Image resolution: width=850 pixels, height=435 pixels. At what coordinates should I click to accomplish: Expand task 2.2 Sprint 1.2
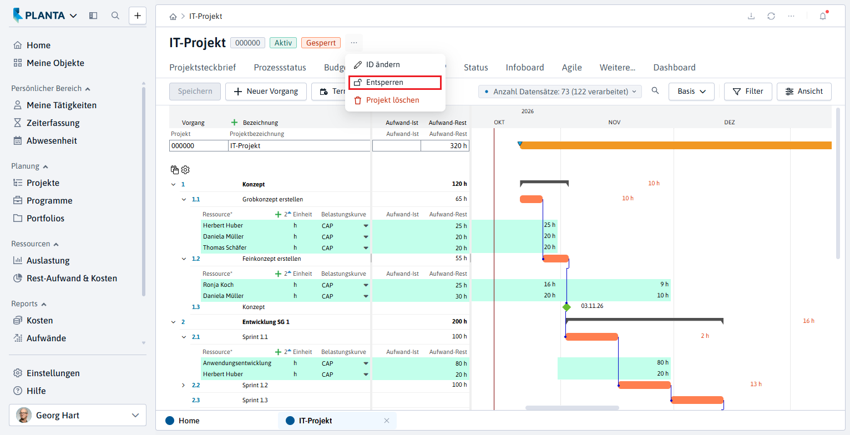[x=184, y=385]
